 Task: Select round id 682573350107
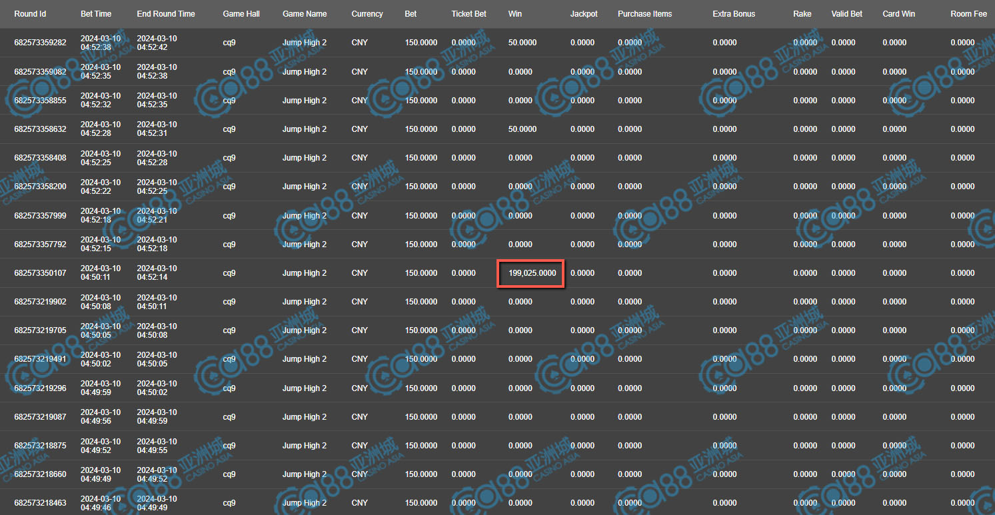pos(40,273)
